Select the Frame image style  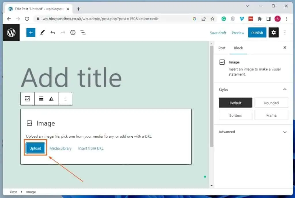click(271, 115)
